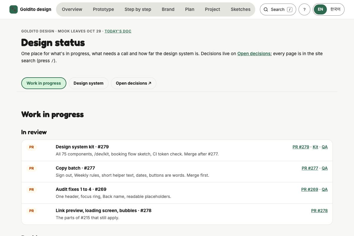
Task: Click PR badge for Audit fixes row
Action: (32, 190)
